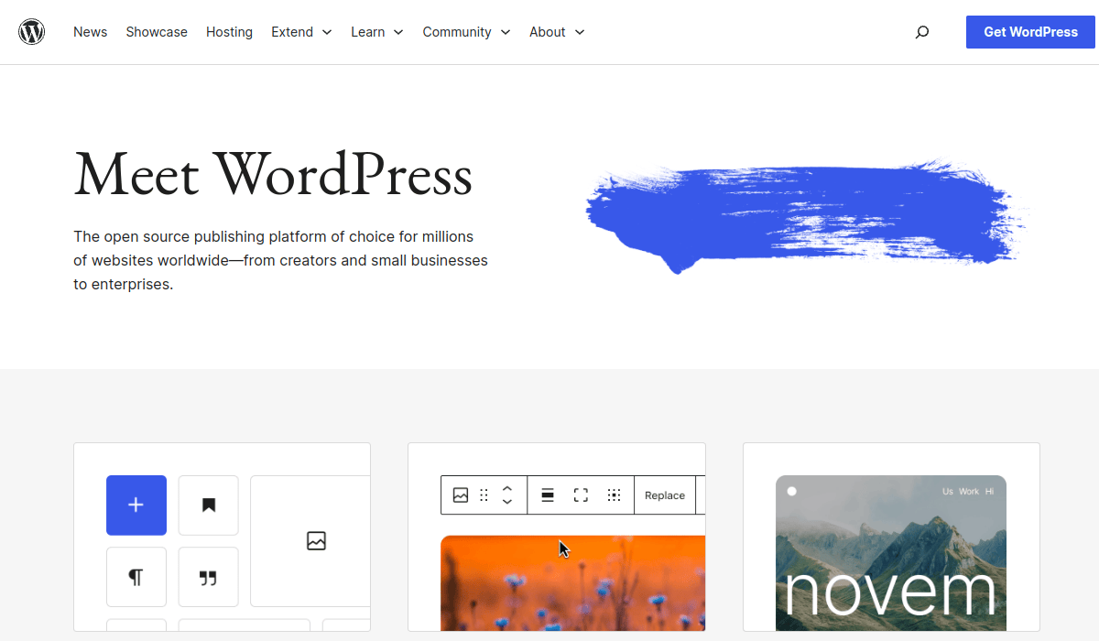1099x641 pixels.
Task: Click the 'Work' link in novem preview
Action: [x=969, y=492]
